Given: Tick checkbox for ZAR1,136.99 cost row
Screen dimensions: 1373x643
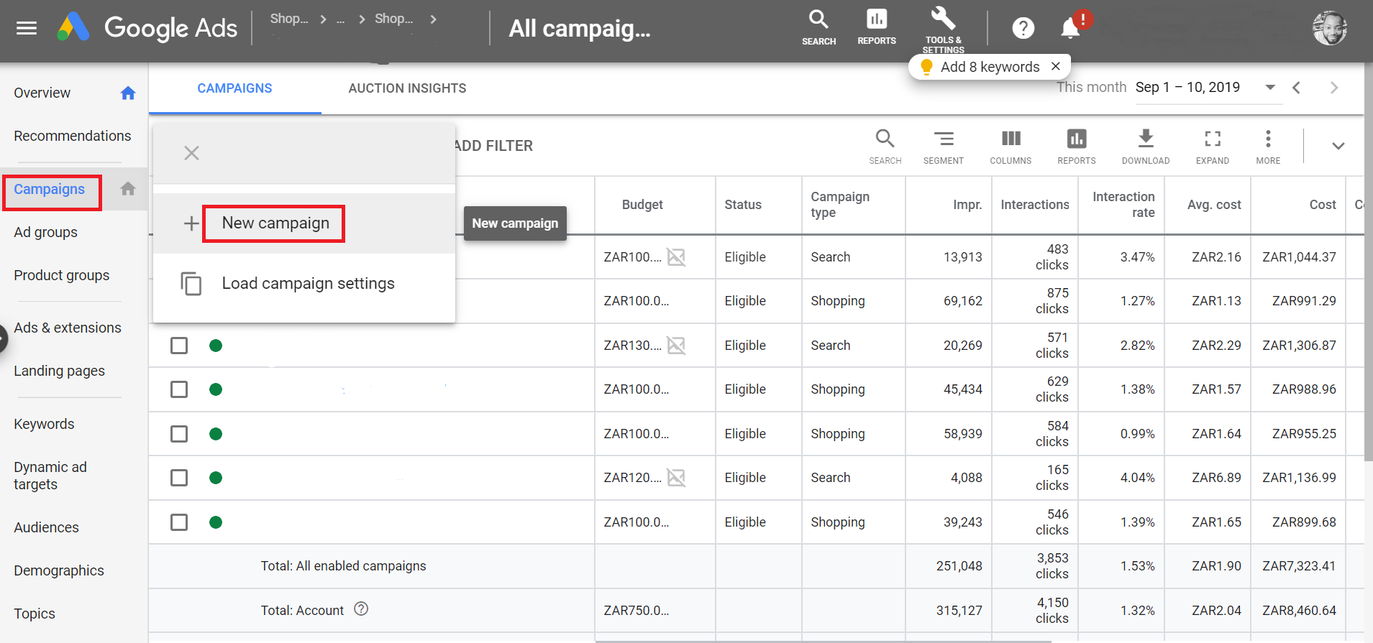Looking at the screenshot, I should [179, 478].
